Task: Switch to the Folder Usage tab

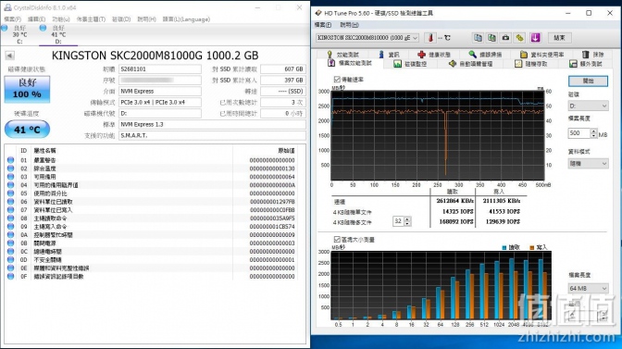Action: 541,55
